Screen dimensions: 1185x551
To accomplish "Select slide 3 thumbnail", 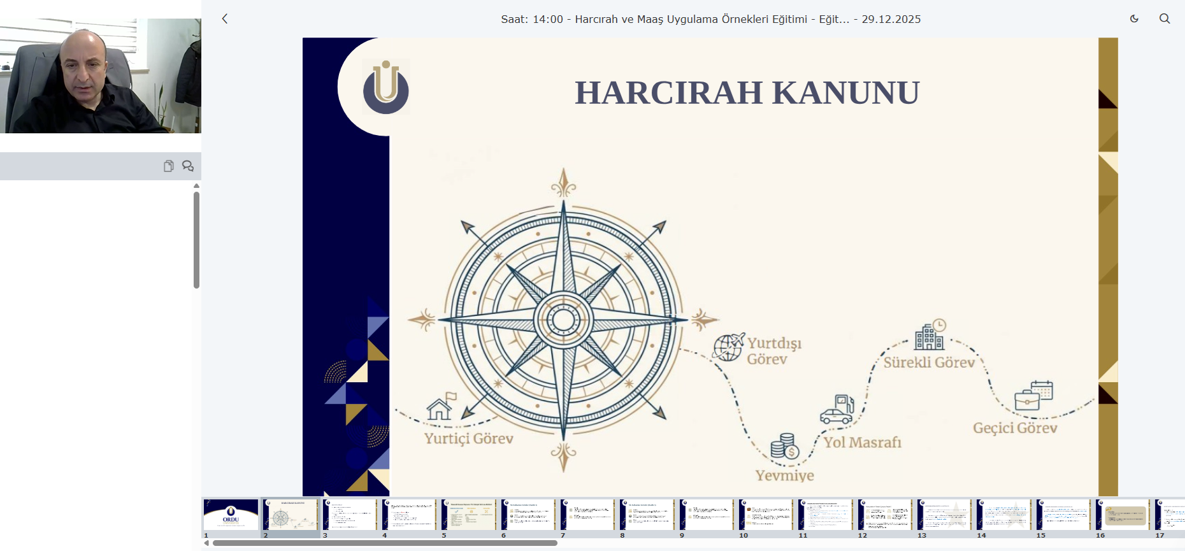I will [350, 515].
